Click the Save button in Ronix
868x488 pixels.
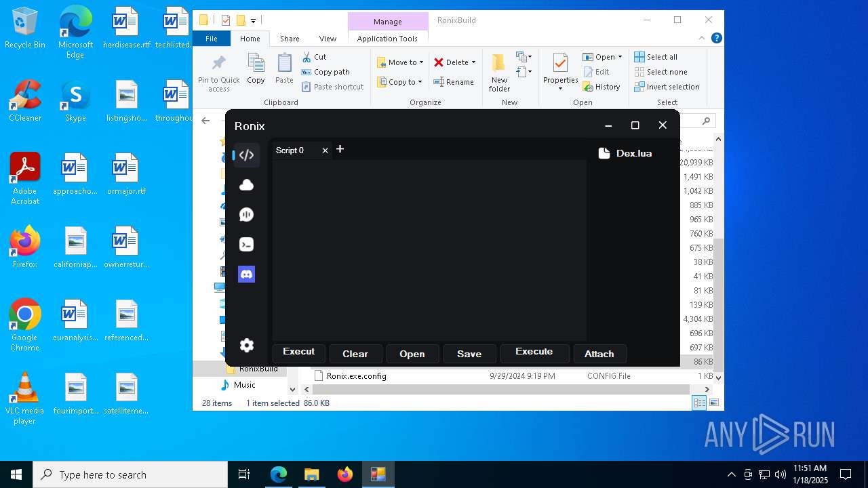click(x=469, y=354)
